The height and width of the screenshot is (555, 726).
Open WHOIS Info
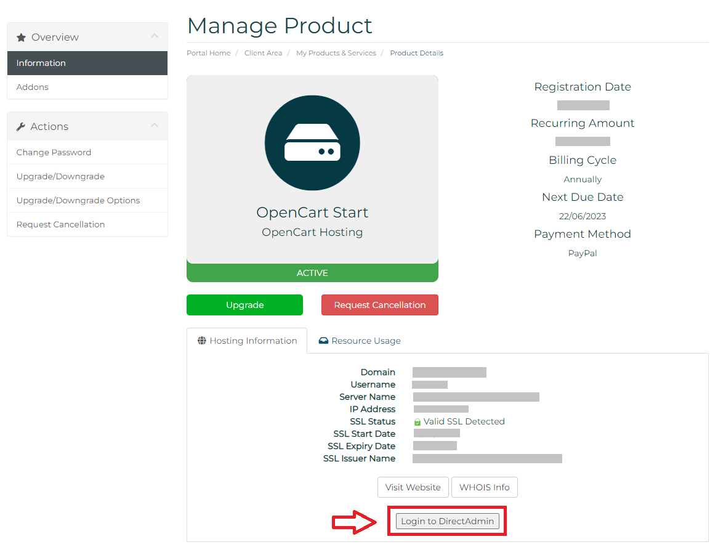pyautogui.click(x=485, y=487)
